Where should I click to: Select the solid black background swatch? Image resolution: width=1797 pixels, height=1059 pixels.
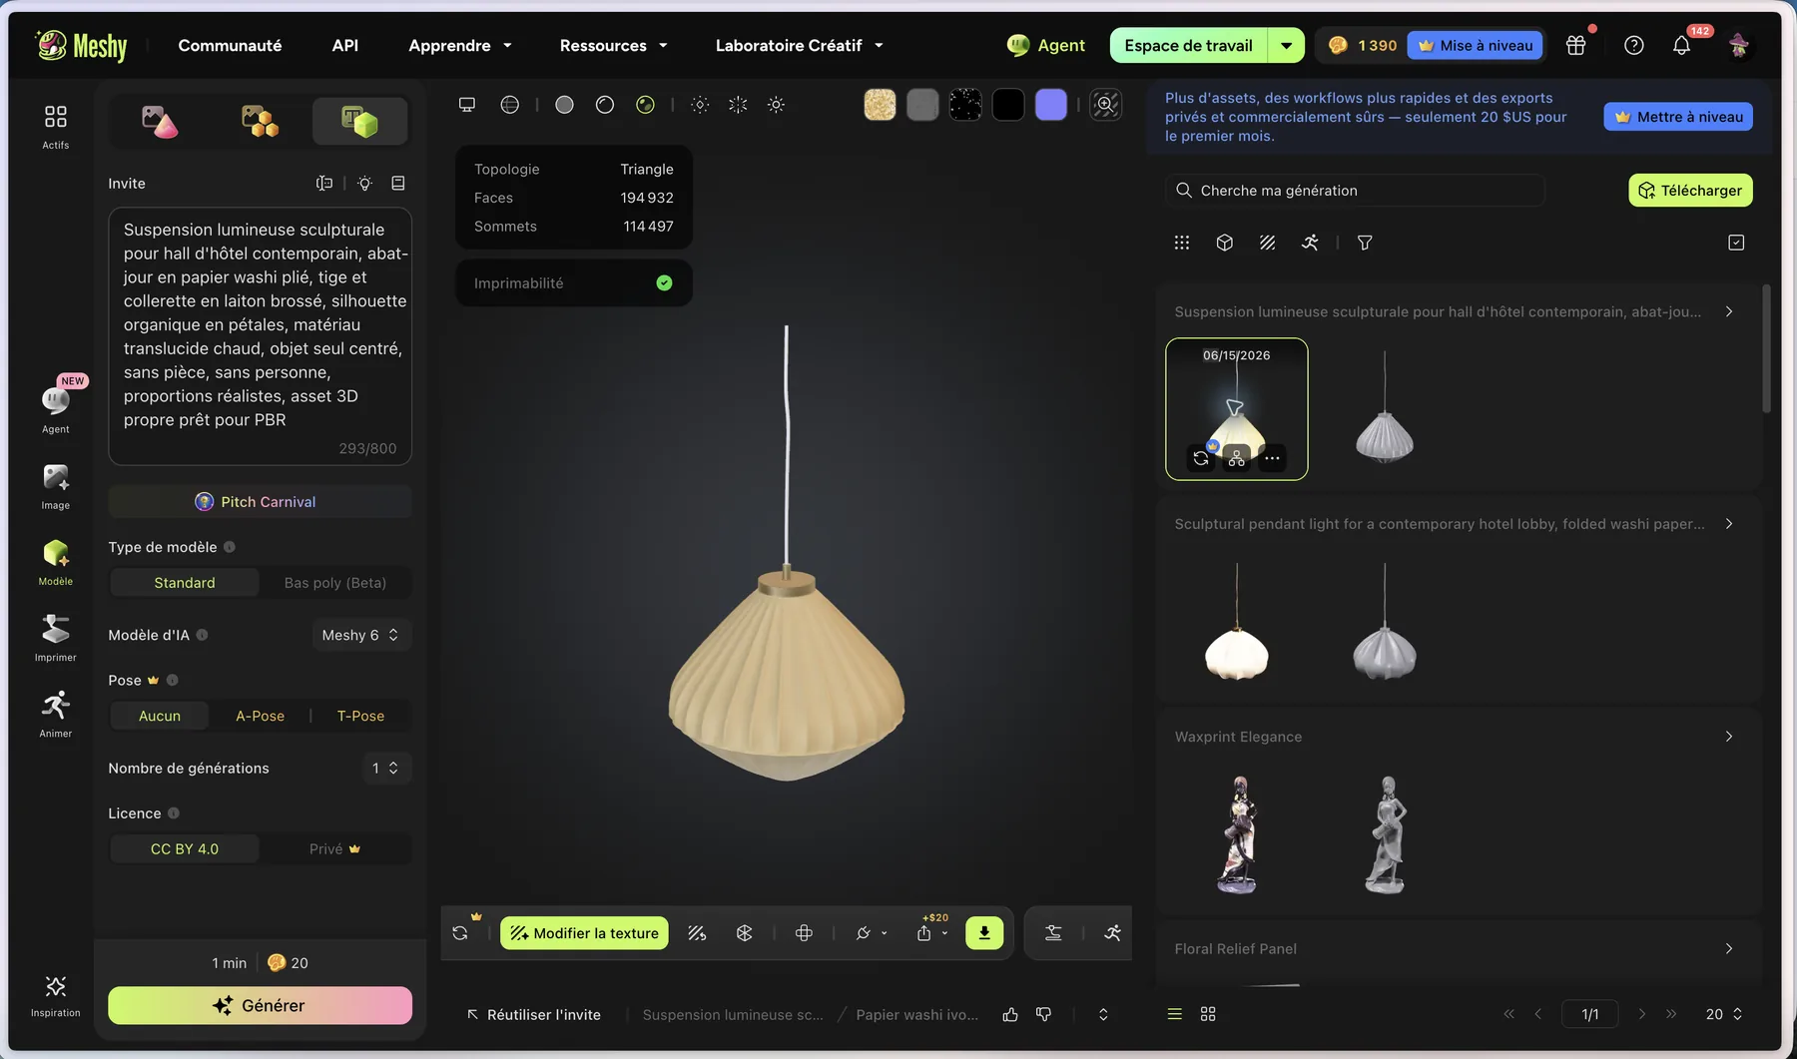click(1008, 105)
